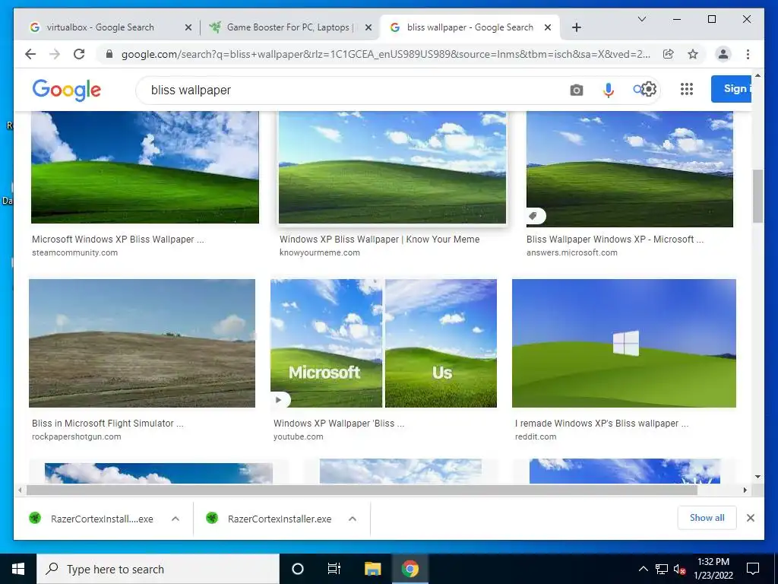Click reddit.com source text

point(536,437)
